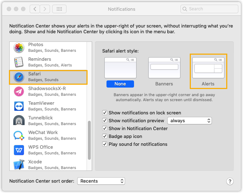Select the Banners alert style thumbnail
This screenshot has width=243, height=193.
[x=164, y=68]
